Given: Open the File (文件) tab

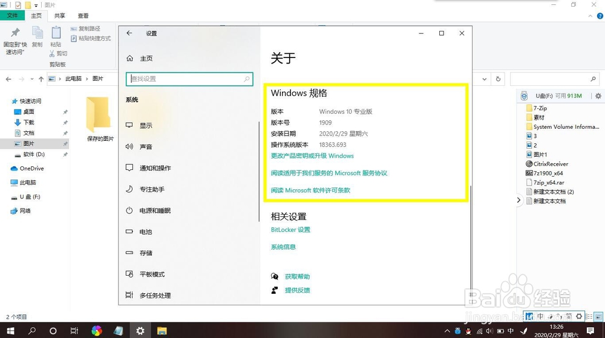Looking at the screenshot, I should pyautogui.click(x=12, y=15).
